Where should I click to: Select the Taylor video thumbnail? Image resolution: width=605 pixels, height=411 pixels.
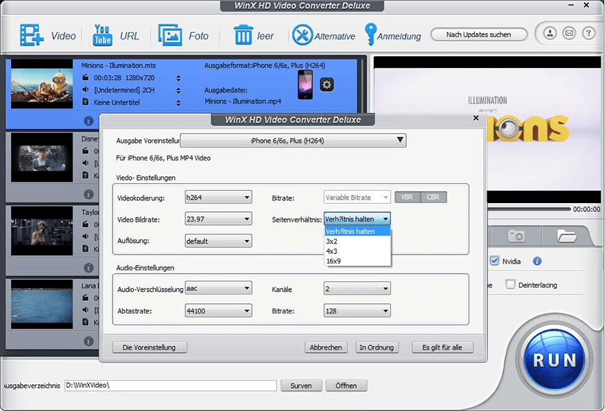click(x=42, y=231)
